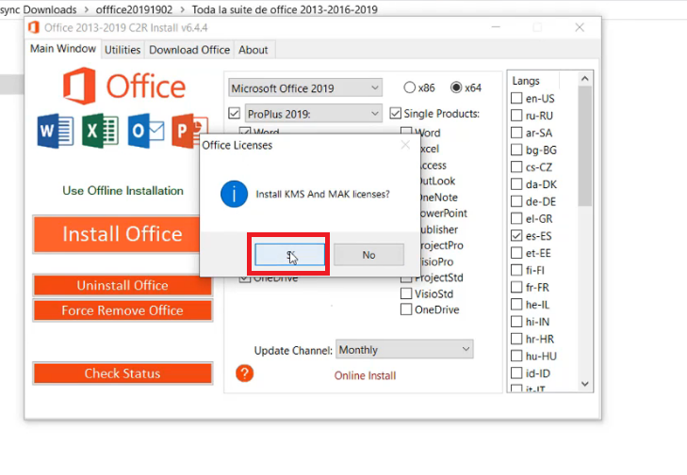Viewport: 687px width, 475px height.
Task: Click the Office icon in title bar
Action: (x=33, y=27)
